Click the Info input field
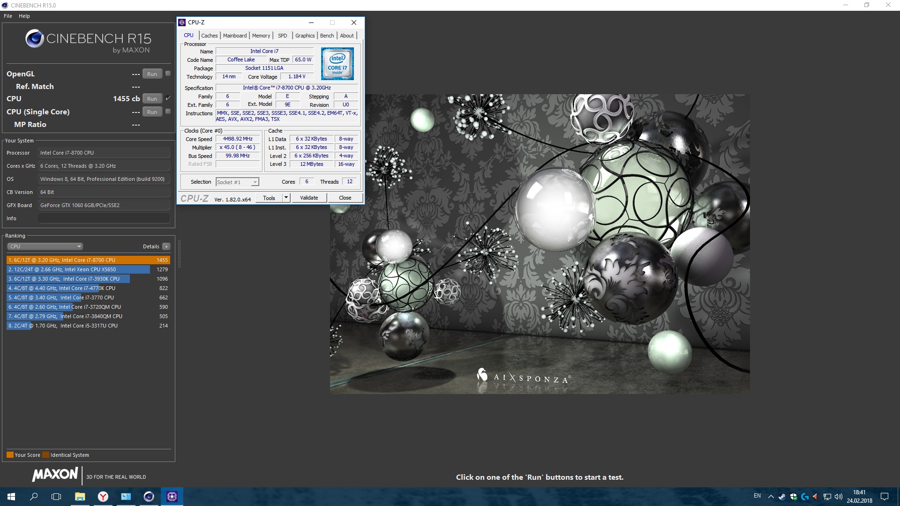This screenshot has height=506, width=900. (104, 218)
